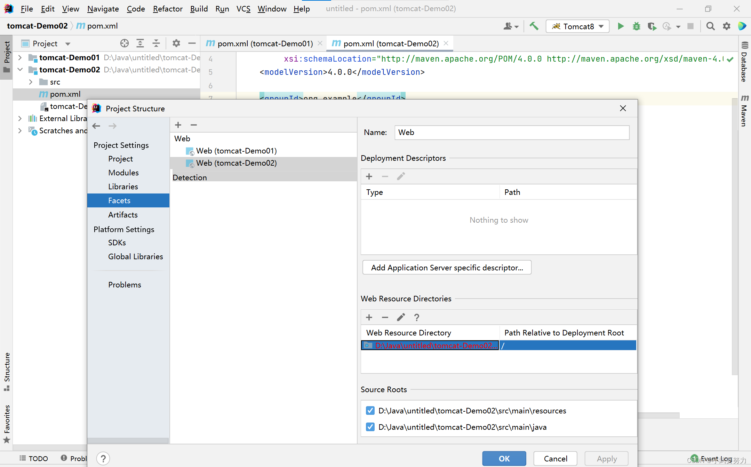Click the facet Name input field
This screenshot has height=467, width=751.
[511, 133]
